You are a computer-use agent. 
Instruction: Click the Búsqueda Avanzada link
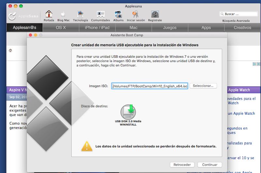click(x=236, y=21)
